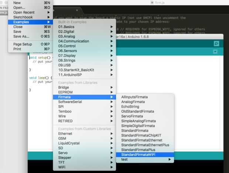Open the WiFi library examples
This screenshot has height=173, width=229.
(85, 167)
